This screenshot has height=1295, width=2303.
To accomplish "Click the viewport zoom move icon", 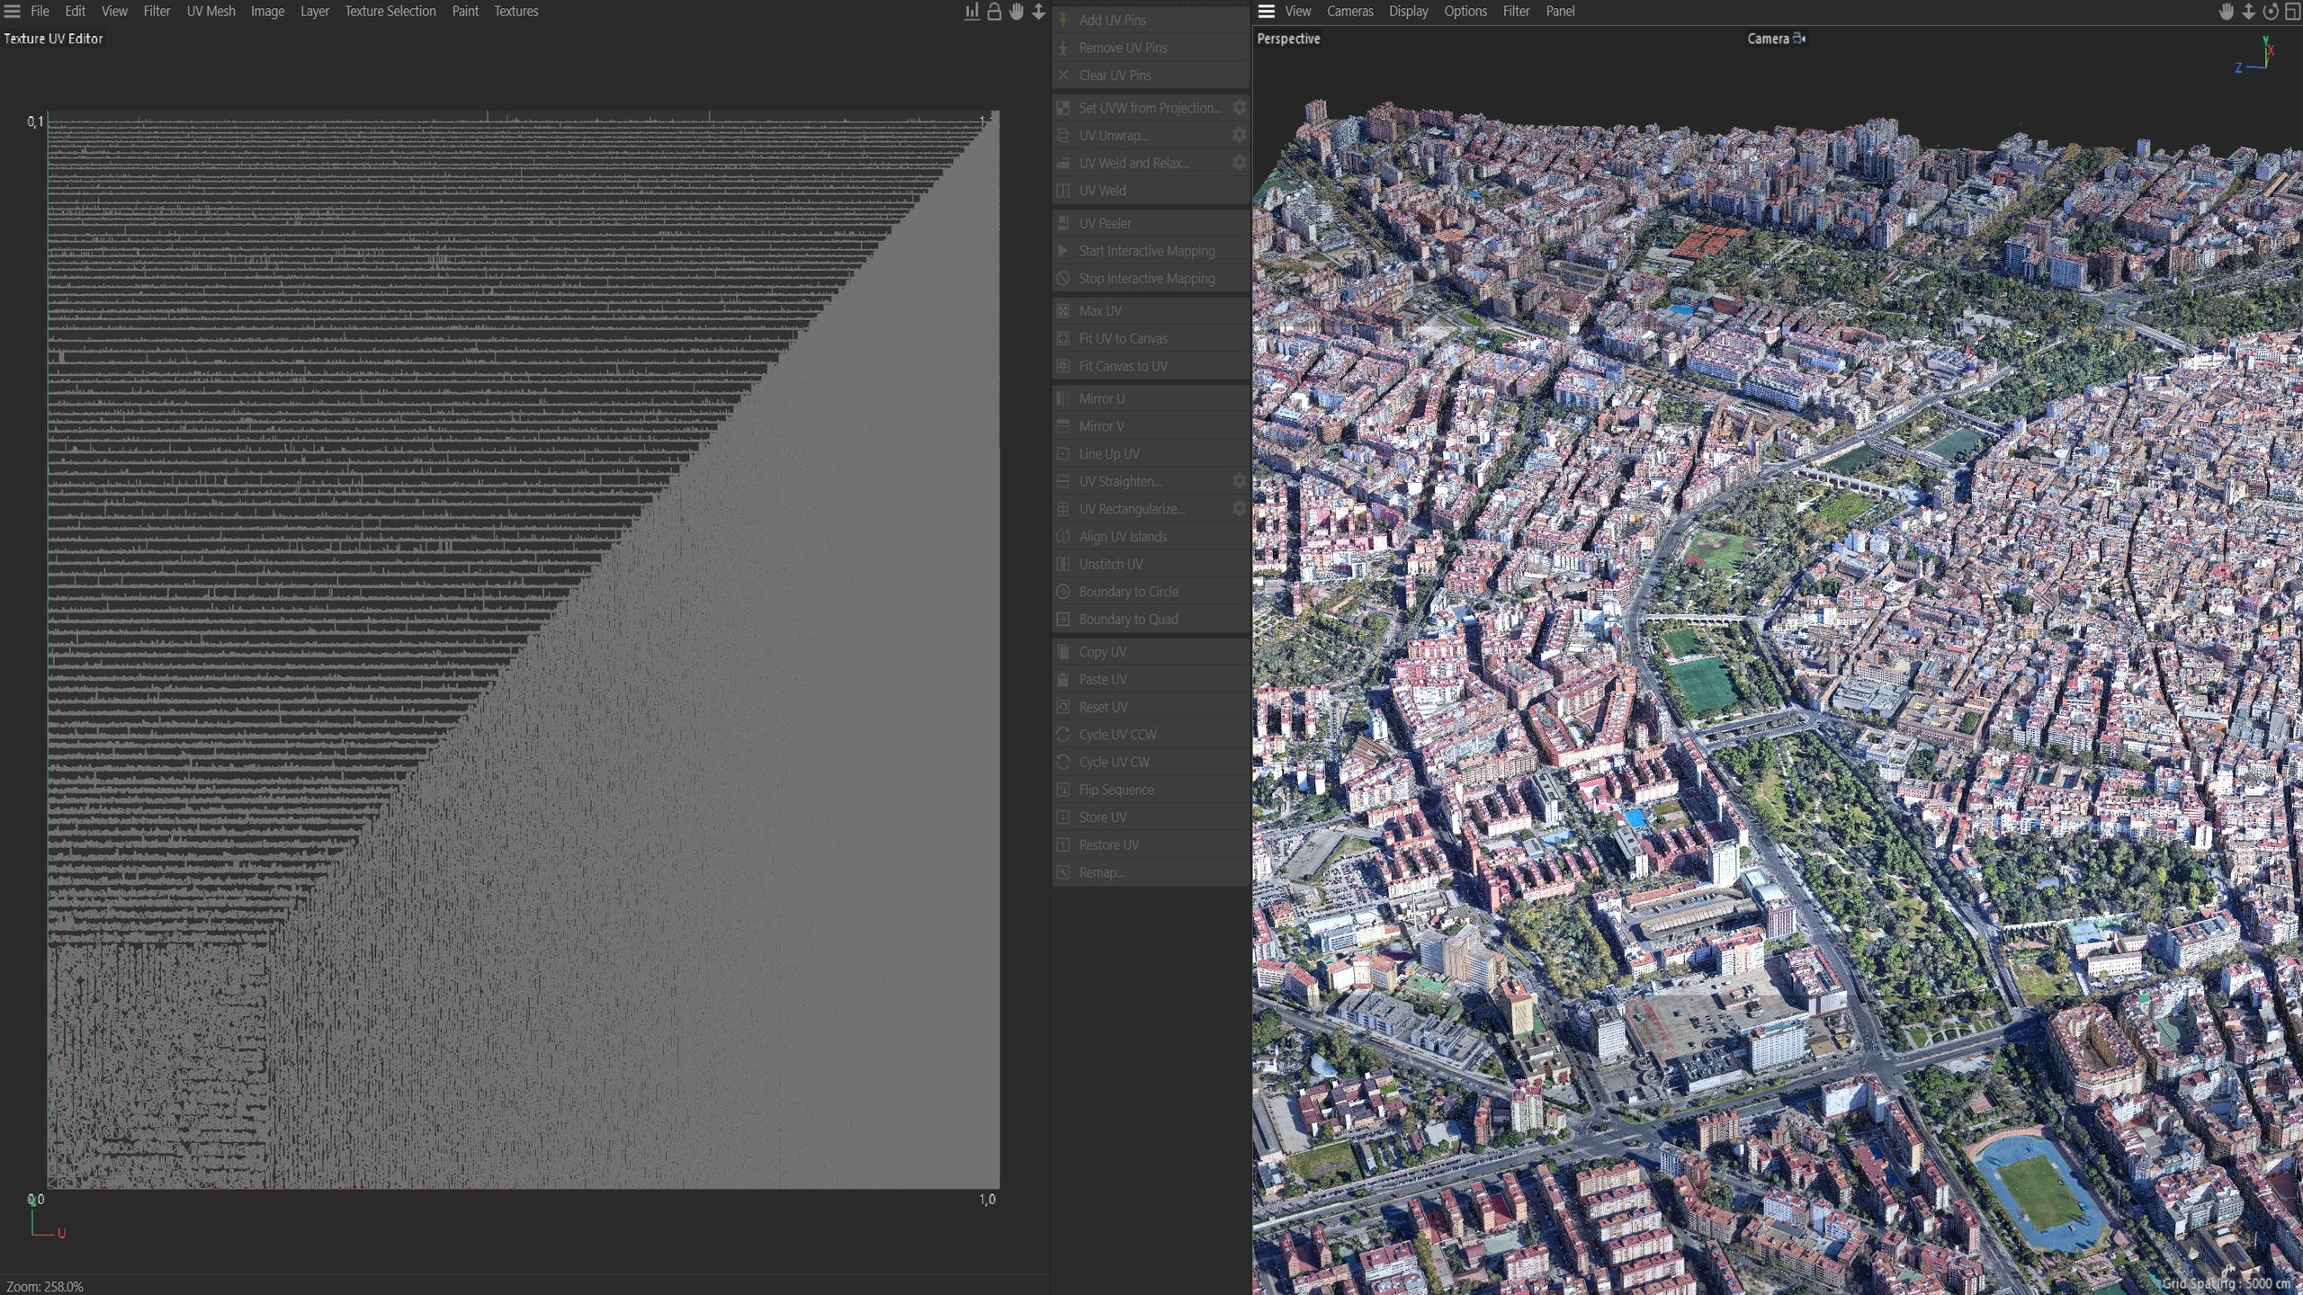I will pos(2248,11).
